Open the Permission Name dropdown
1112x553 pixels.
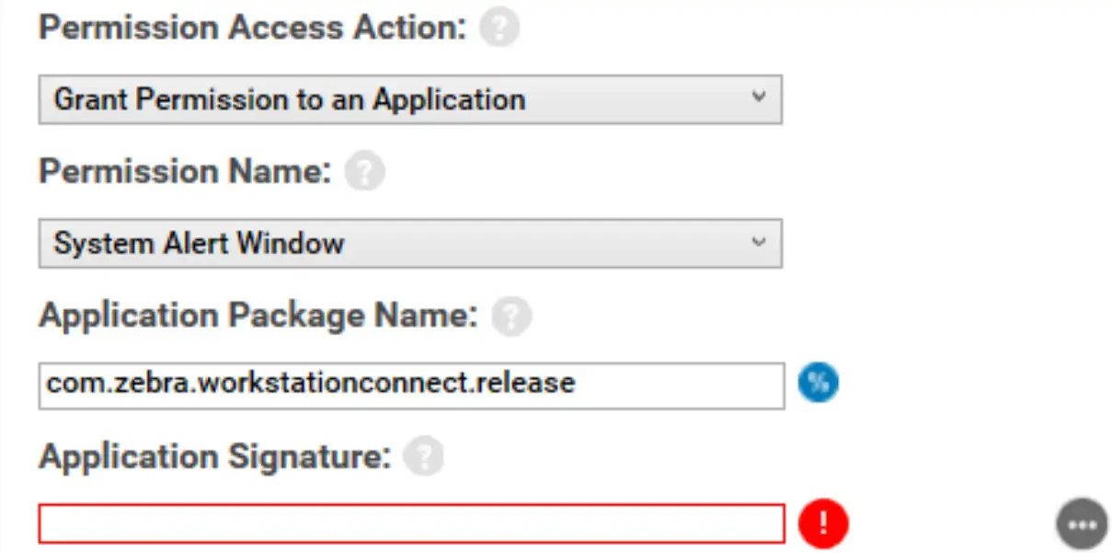click(x=409, y=243)
